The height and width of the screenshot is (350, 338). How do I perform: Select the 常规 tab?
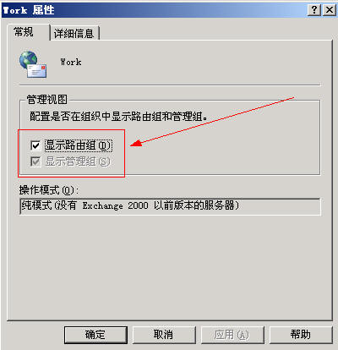tap(24, 32)
